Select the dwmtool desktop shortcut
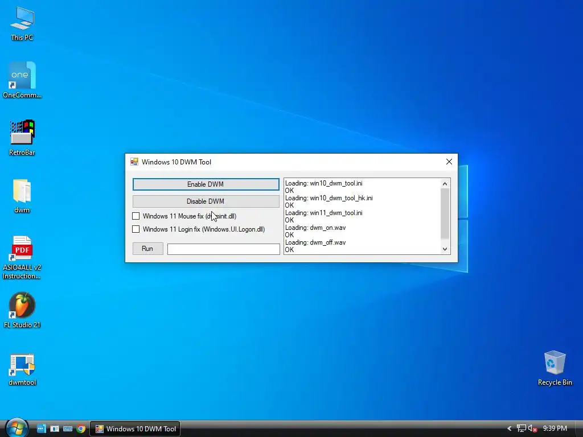This screenshot has width=583, height=437. click(x=22, y=369)
